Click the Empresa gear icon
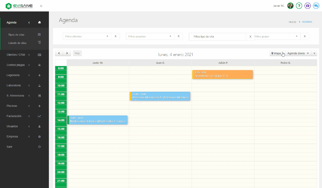The image size is (322, 188). pos(40,137)
